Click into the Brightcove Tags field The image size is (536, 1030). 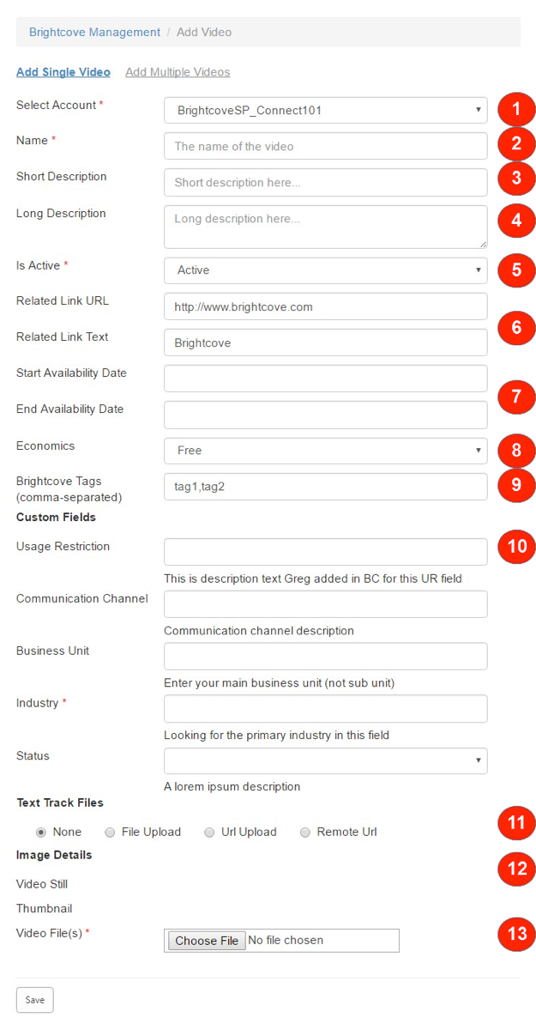[325, 487]
